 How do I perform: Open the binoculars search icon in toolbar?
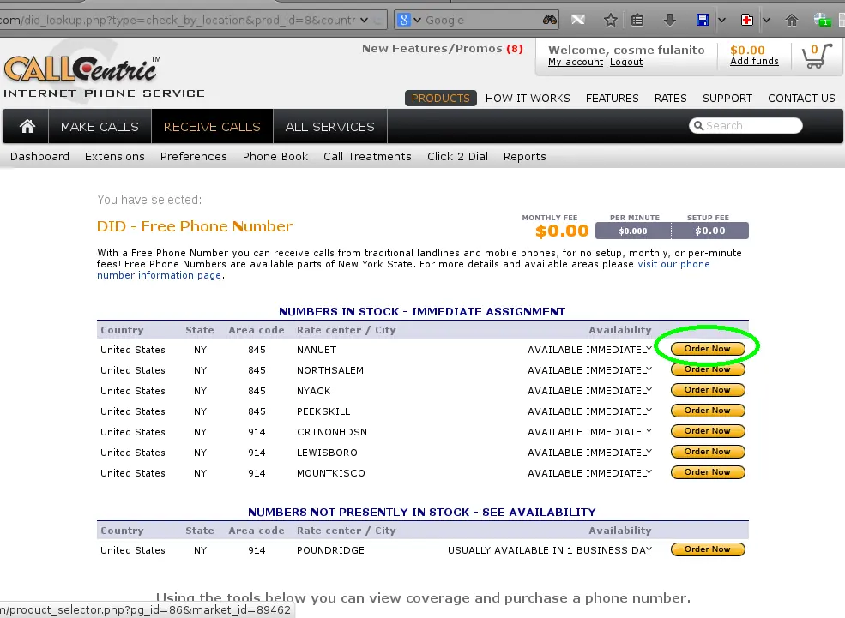point(550,19)
